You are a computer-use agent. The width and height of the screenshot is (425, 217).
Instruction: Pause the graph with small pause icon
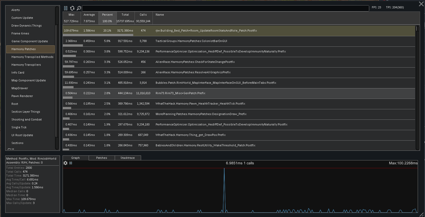coord(71,163)
